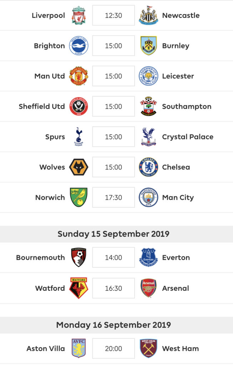233x365 pixels.
Task: Open the Sheffield Utd team name
Action: tap(42, 106)
